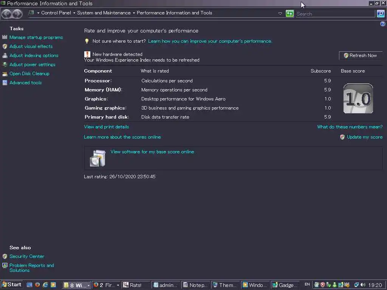Screen dimensions: 387x290
Task: Switch to Windows Media Player taskbar window
Action: [255, 285]
